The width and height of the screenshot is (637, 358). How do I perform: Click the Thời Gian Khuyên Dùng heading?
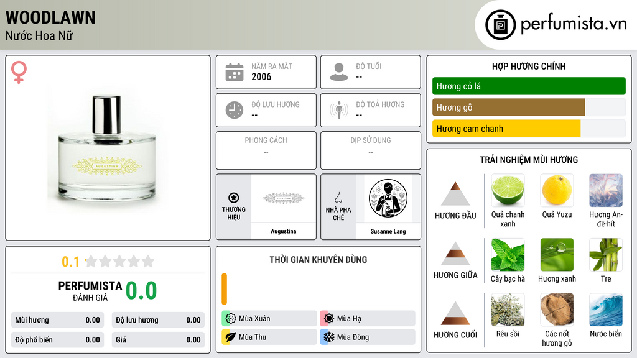point(318,260)
